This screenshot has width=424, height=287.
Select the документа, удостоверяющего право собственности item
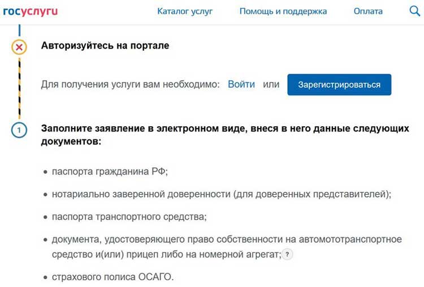[x=227, y=247]
